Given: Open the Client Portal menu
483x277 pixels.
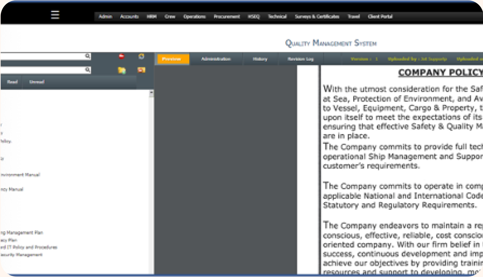Looking at the screenshot, I should click(x=380, y=16).
